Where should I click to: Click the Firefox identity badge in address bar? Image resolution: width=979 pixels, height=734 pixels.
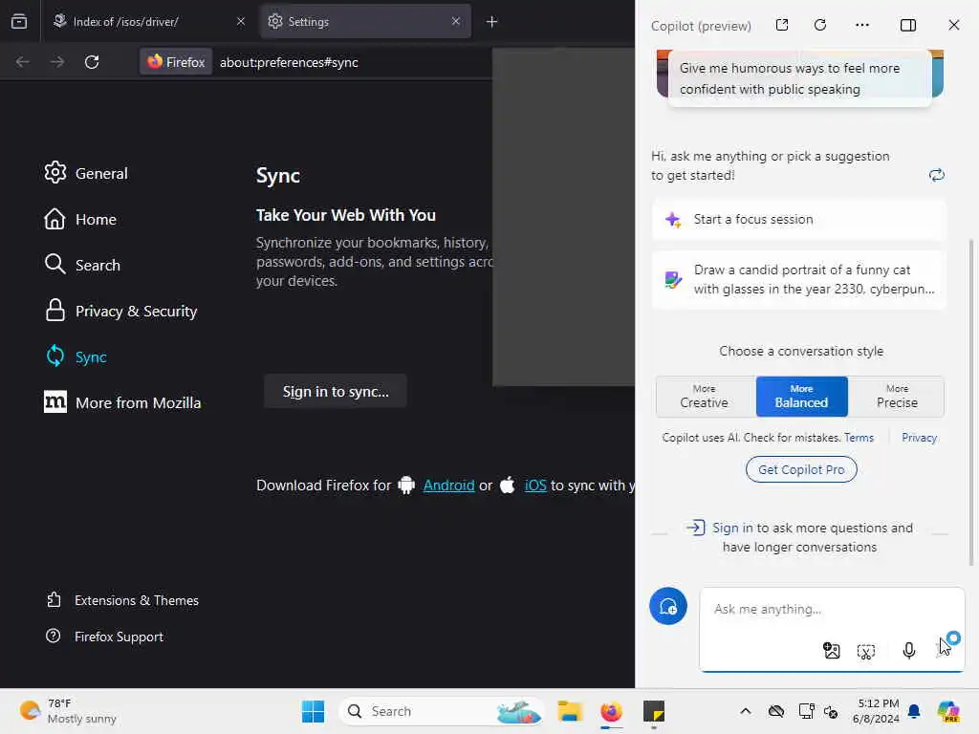tap(176, 62)
